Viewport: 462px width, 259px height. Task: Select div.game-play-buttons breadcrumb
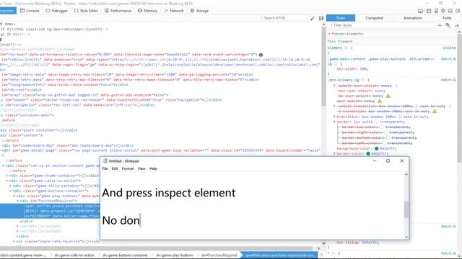point(175,255)
